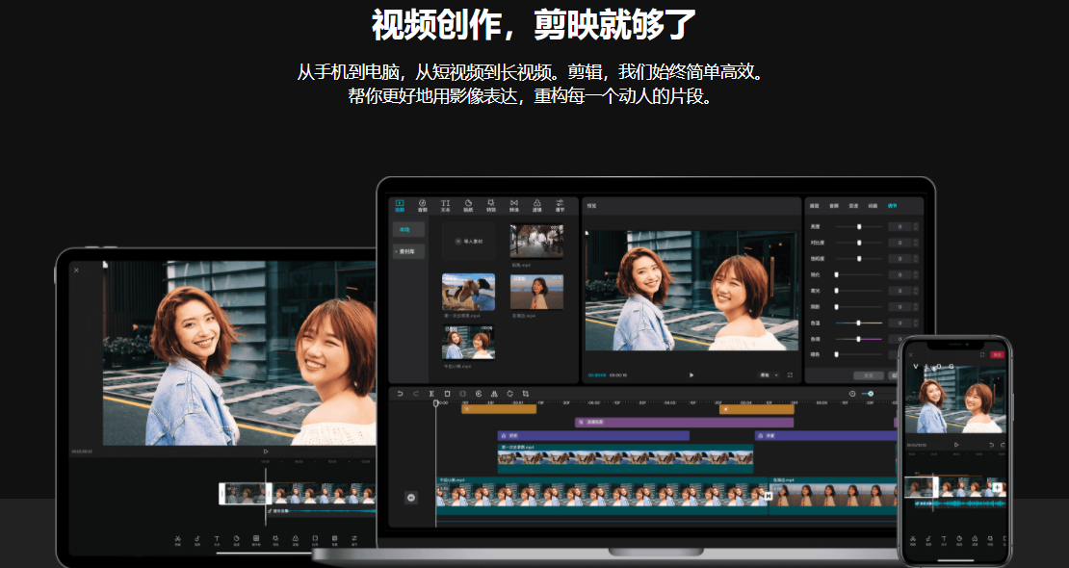Viewport: 1069px width, 568px height.
Task: Toggle the main track mute button
Action: point(411,498)
